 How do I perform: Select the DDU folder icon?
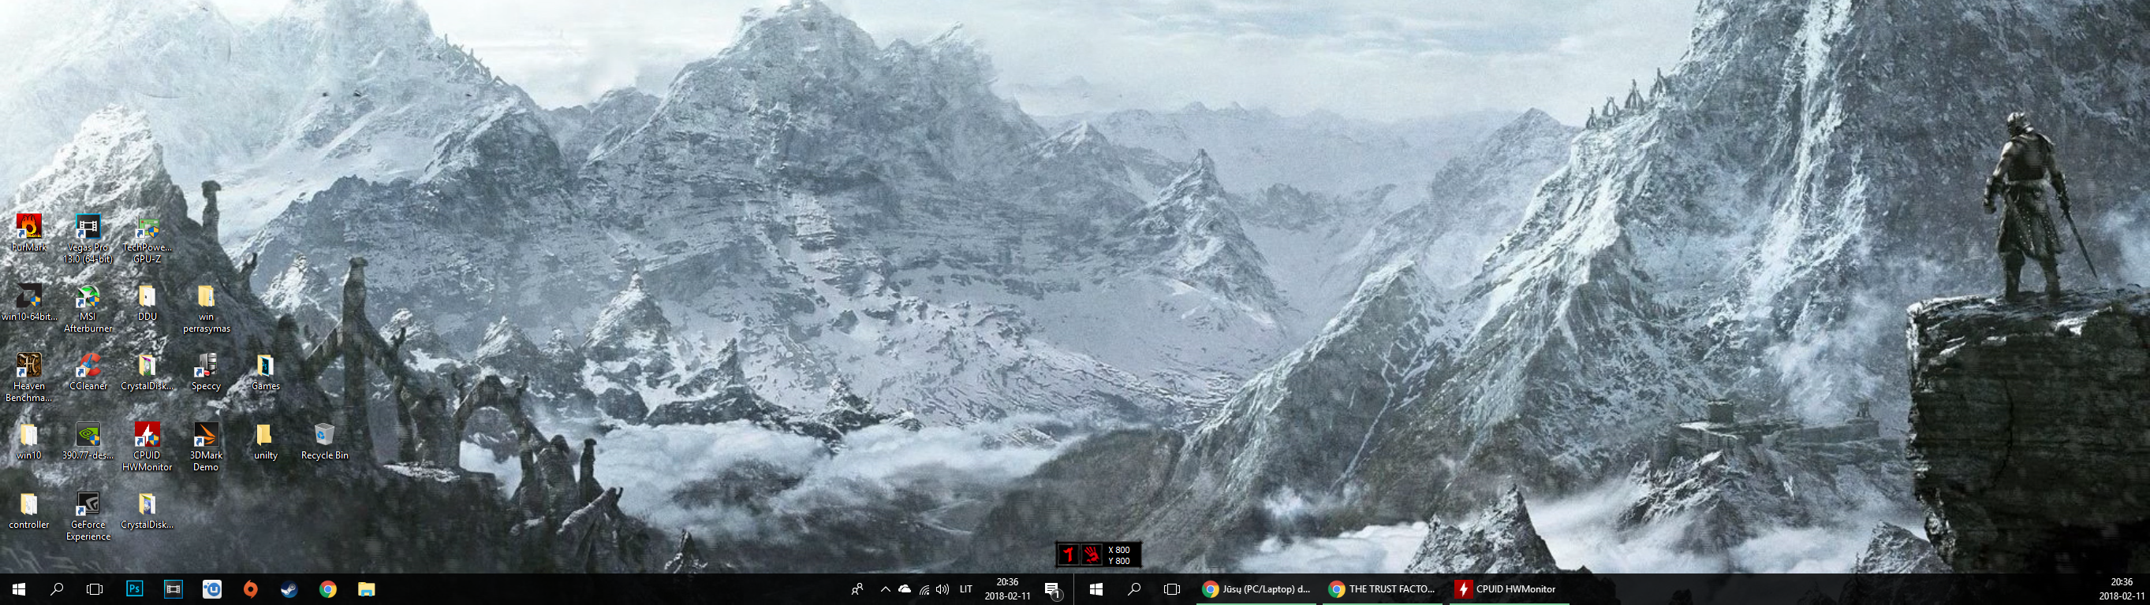(147, 302)
